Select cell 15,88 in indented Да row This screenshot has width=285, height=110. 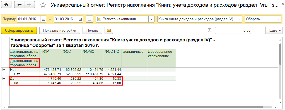[x=113, y=83]
